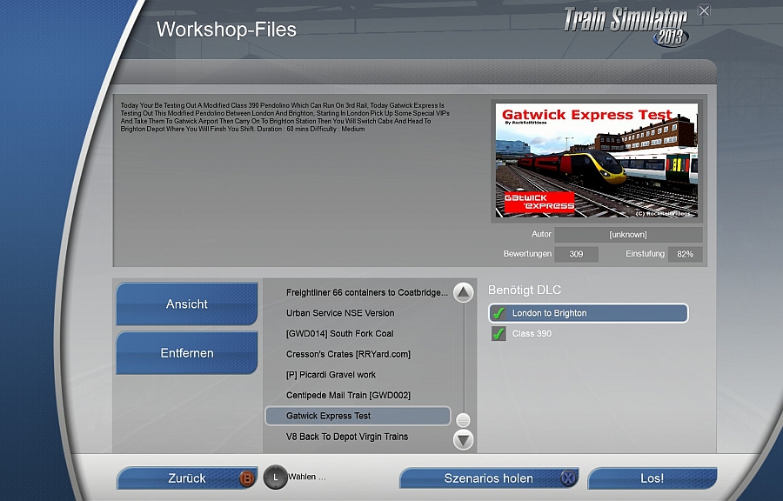
Task: Select Urban Service NSE Version scenario
Action: (x=340, y=313)
